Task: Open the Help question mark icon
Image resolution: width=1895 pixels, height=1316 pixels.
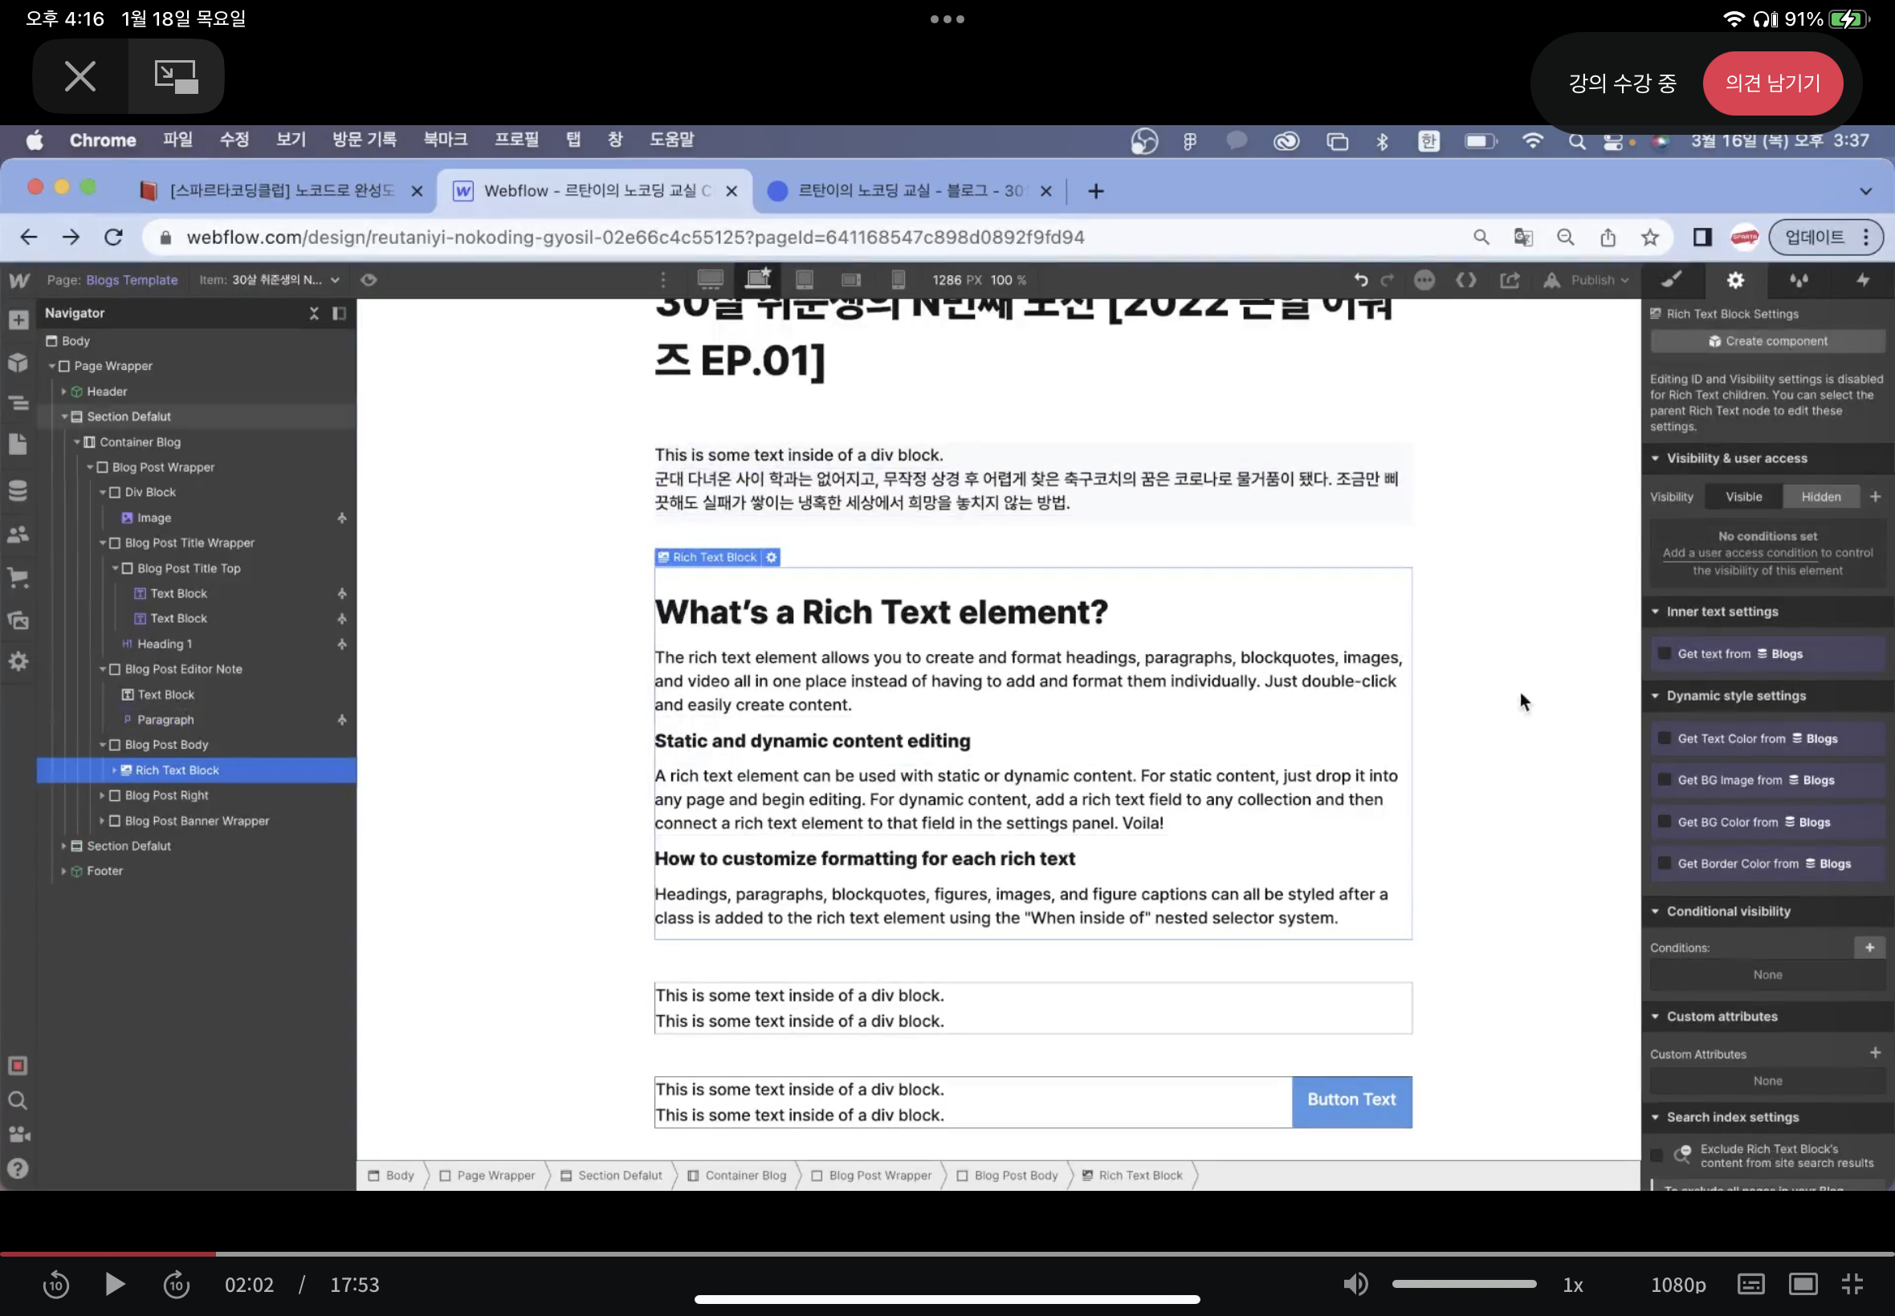Action: 18,1168
